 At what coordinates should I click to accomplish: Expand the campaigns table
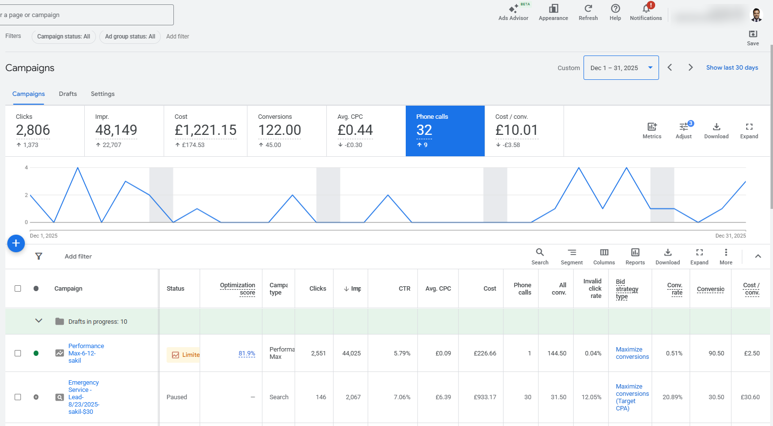coord(699,257)
